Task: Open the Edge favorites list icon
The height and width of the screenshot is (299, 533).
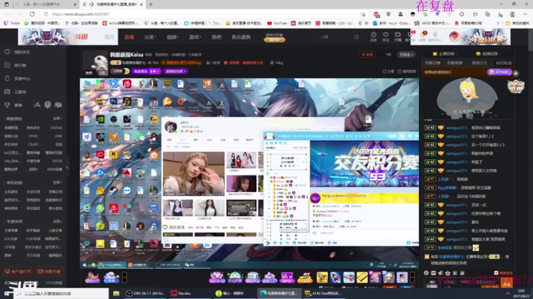Action: [x=475, y=14]
